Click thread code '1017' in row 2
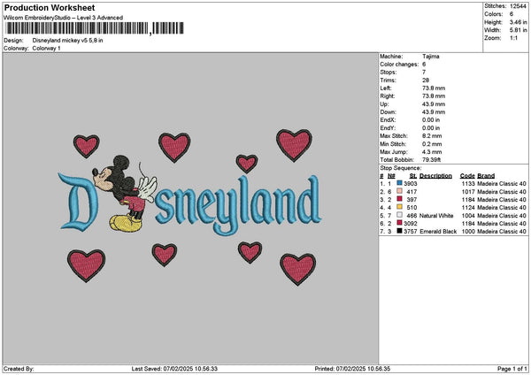The height and width of the screenshot is (375, 531). (469, 192)
